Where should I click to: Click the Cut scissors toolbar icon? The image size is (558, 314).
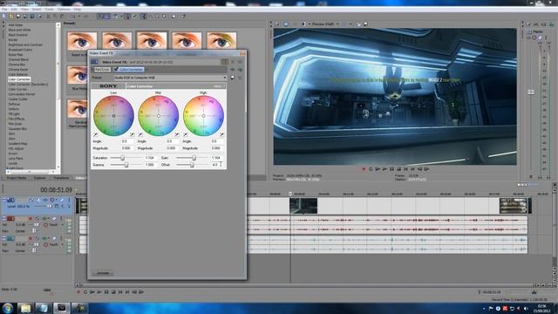[49, 17]
